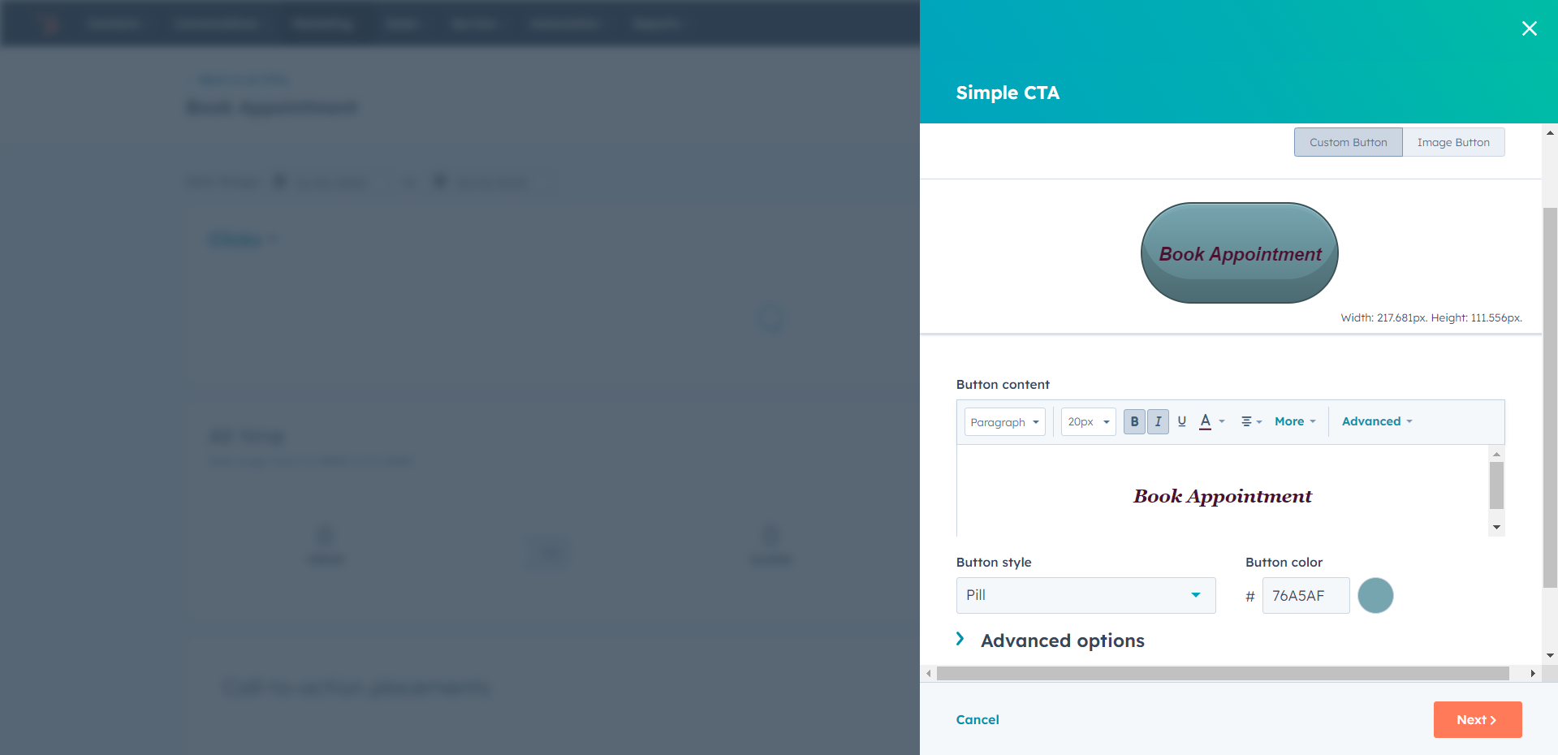Toggle underline on the button text
The height and width of the screenshot is (755, 1558).
point(1182,421)
